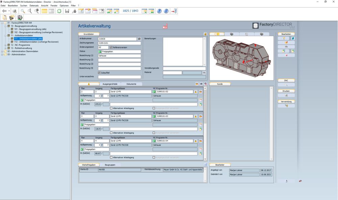
Task: Click the eye icon above operations list
Action: pyautogui.click(x=201, y=84)
